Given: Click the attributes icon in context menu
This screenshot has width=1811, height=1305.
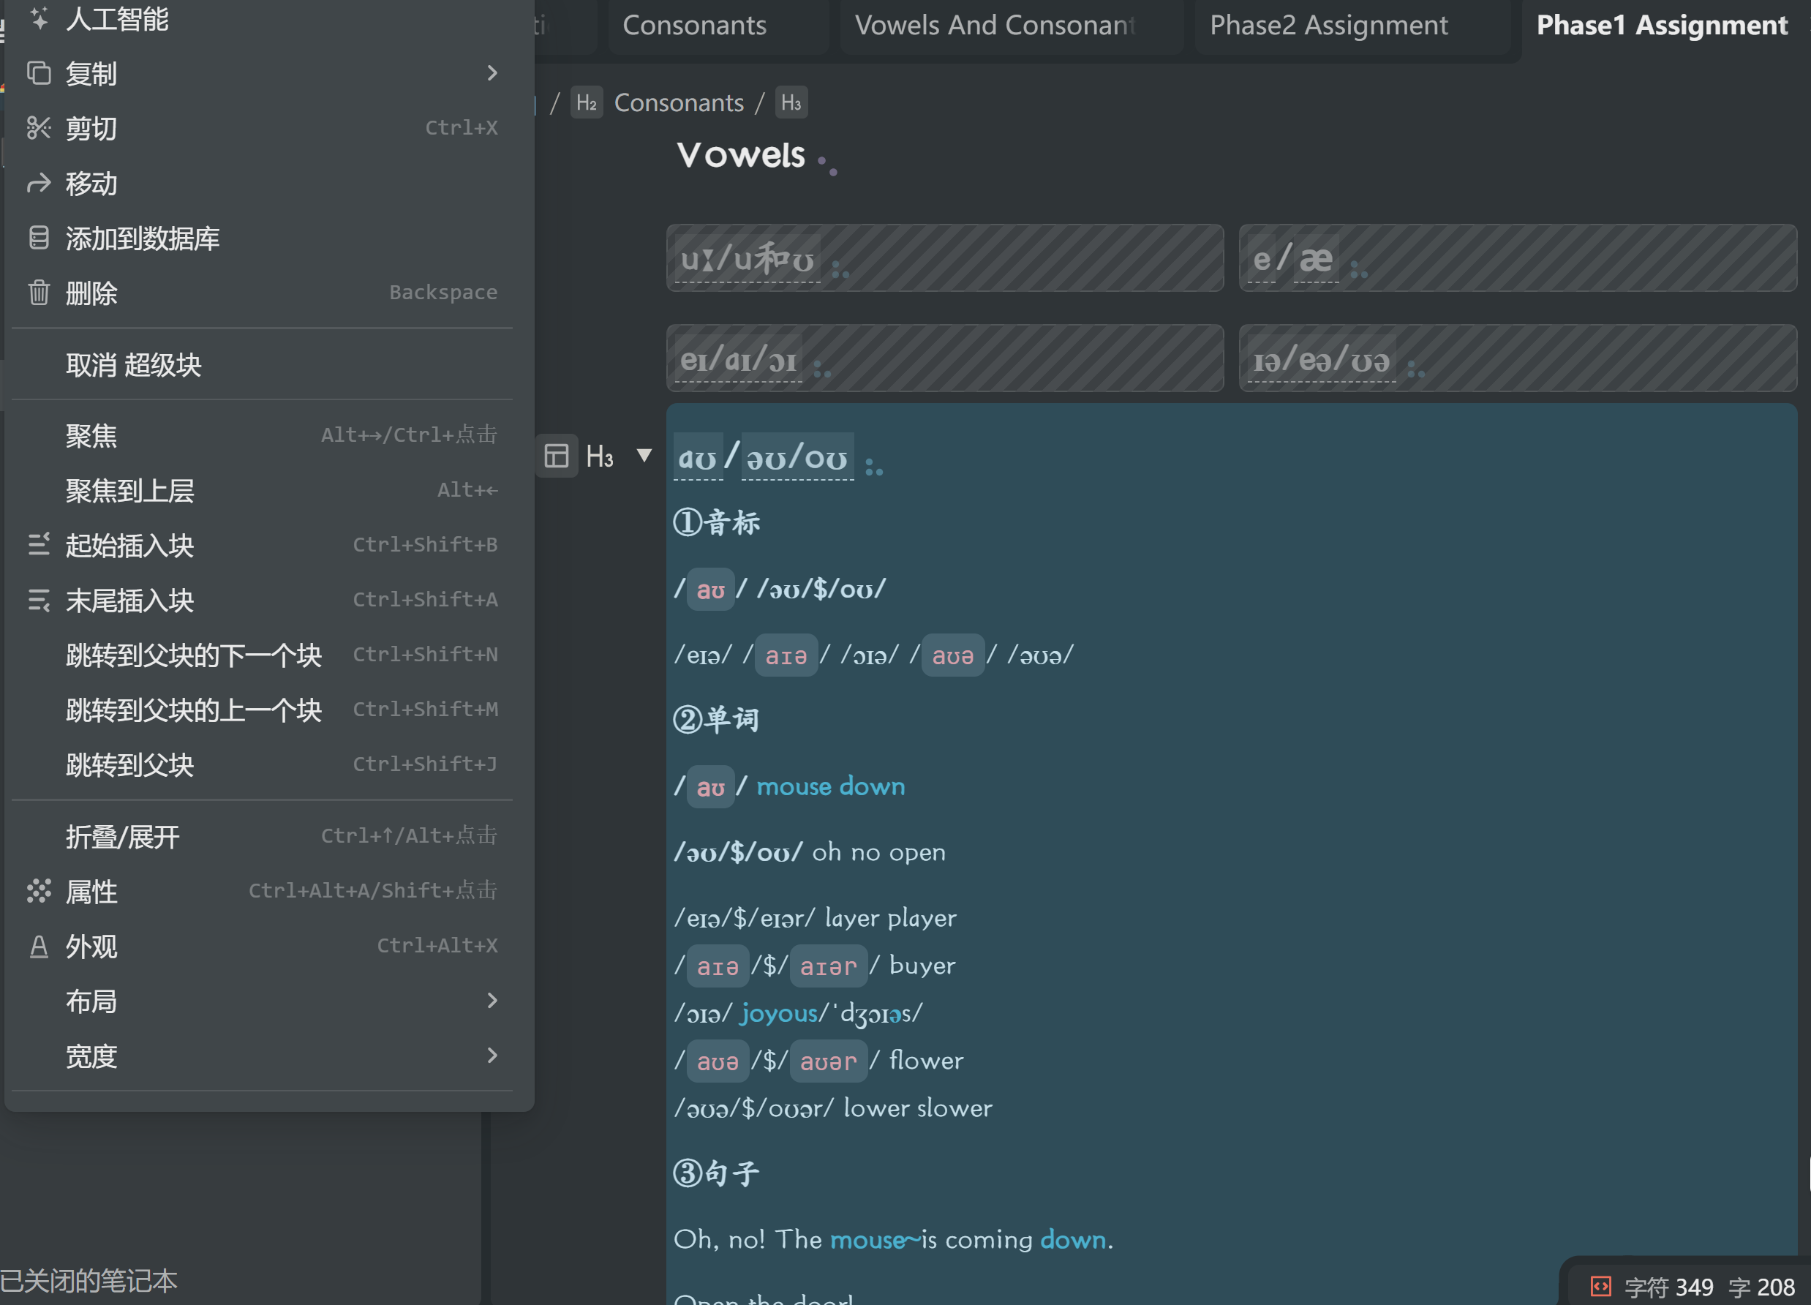Looking at the screenshot, I should pyautogui.click(x=38, y=890).
